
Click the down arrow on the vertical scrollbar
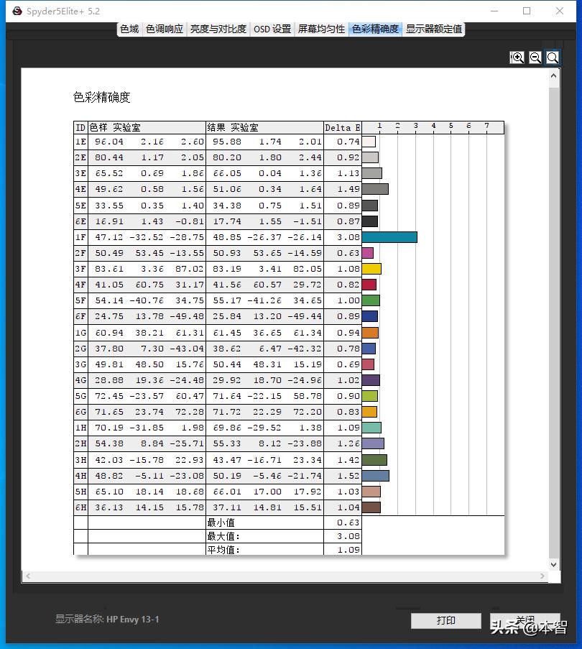coord(554,563)
